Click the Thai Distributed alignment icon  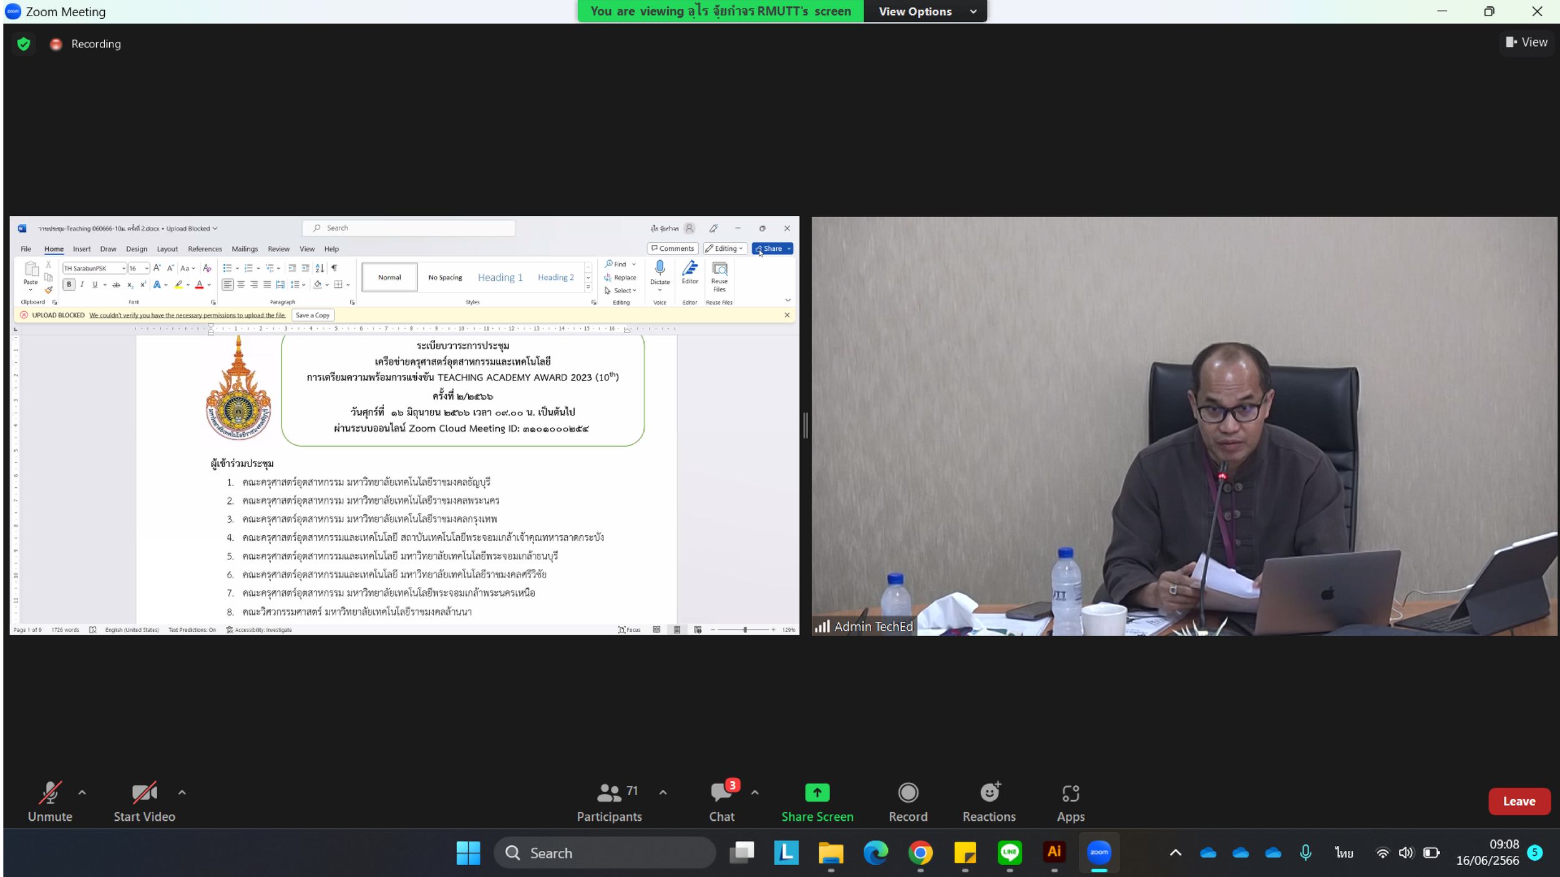pos(280,284)
